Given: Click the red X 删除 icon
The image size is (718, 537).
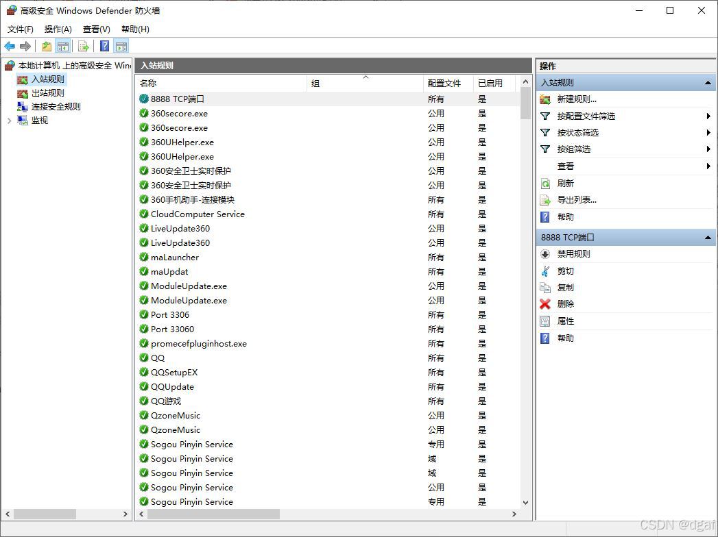Looking at the screenshot, I should [545, 303].
